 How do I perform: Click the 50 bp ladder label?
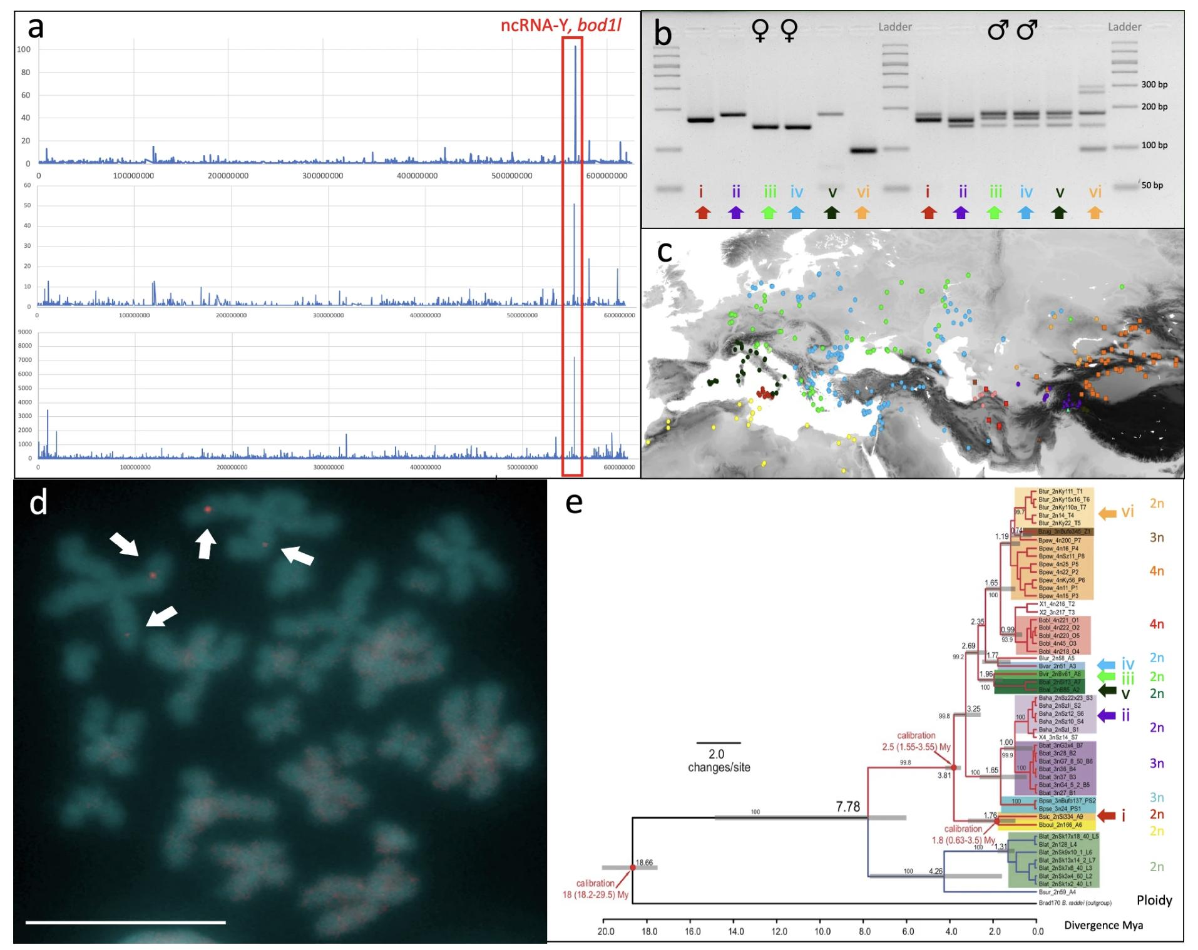tap(1152, 185)
